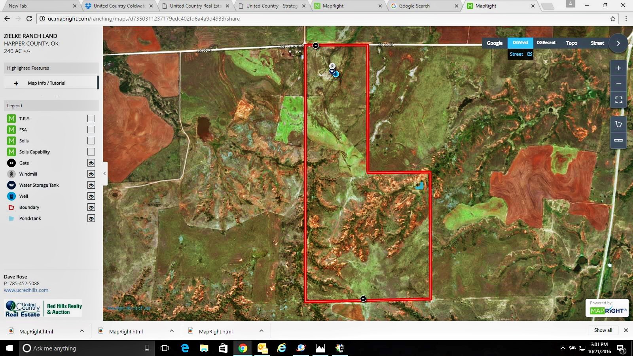This screenshot has width=633, height=356.
Task: Toggle Water Storage Tank visibility eye
Action: coord(91,185)
